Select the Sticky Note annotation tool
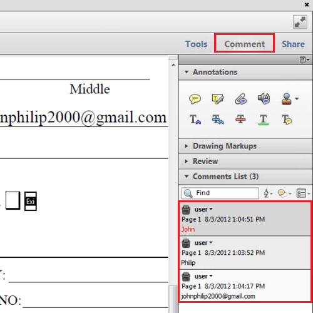This screenshot has height=313, width=313. [x=195, y=99]
